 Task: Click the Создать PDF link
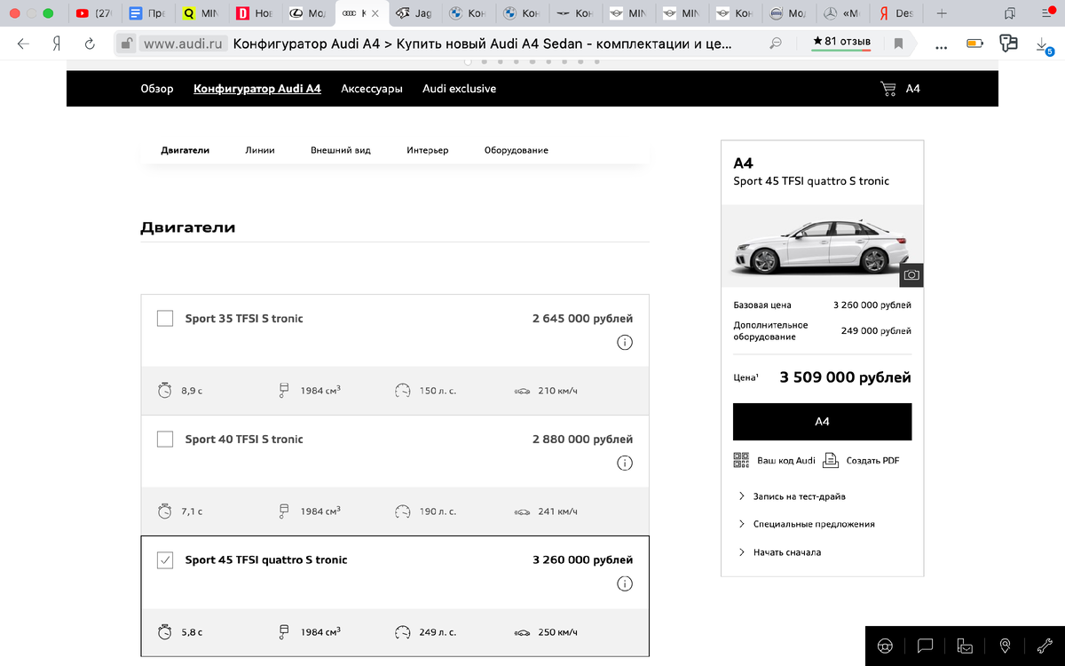872,461
